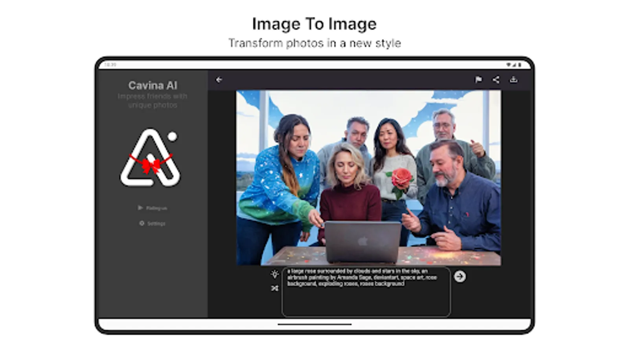This screenshot has width=629, height=353.
Task: Focus the prompt text box
Action: tap(366, 292)
